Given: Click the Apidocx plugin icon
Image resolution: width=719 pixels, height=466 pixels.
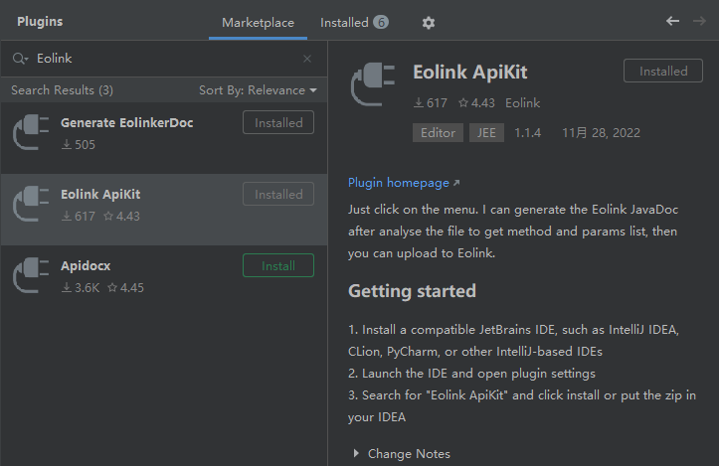Looking at the screenshot, I should point(31,275).
